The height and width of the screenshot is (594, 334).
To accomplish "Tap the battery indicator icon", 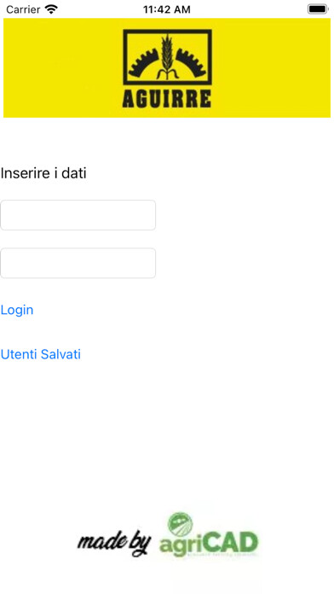I will 317,9.
